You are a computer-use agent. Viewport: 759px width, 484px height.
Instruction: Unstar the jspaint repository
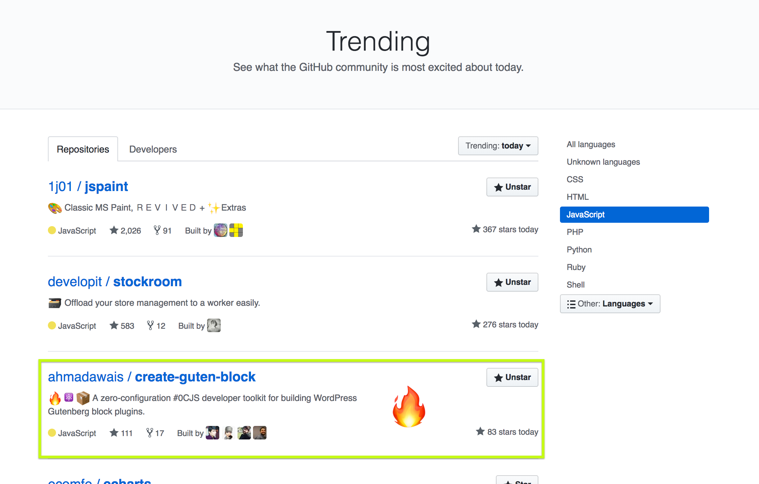(x=512, y=187)
